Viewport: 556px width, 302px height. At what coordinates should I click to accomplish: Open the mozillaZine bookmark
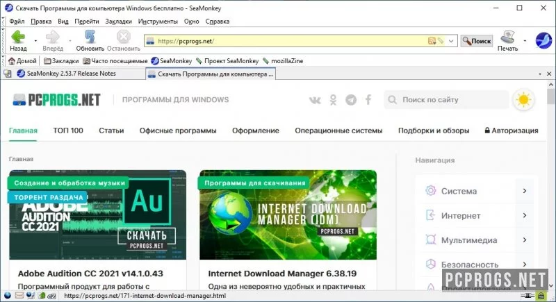pyautogui.click(x=283, y=61)
